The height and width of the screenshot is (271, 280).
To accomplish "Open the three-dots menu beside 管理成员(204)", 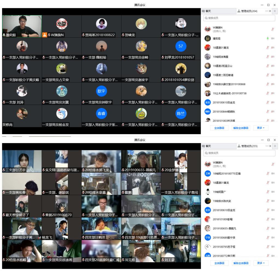I will 267,11.
